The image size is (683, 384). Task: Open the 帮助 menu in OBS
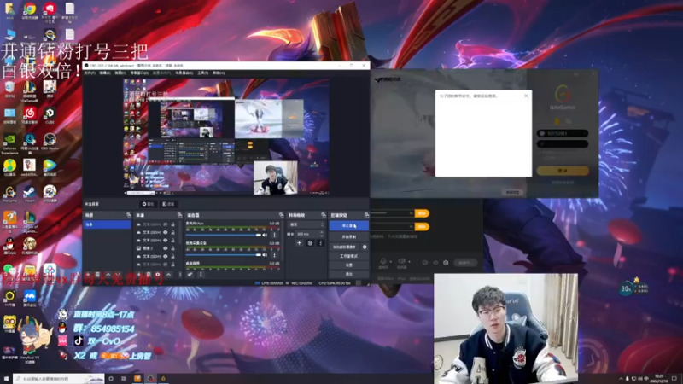coord(219,73)
